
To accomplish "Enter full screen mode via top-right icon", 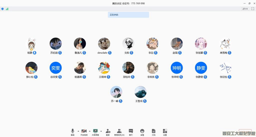I will coord(253,9).
